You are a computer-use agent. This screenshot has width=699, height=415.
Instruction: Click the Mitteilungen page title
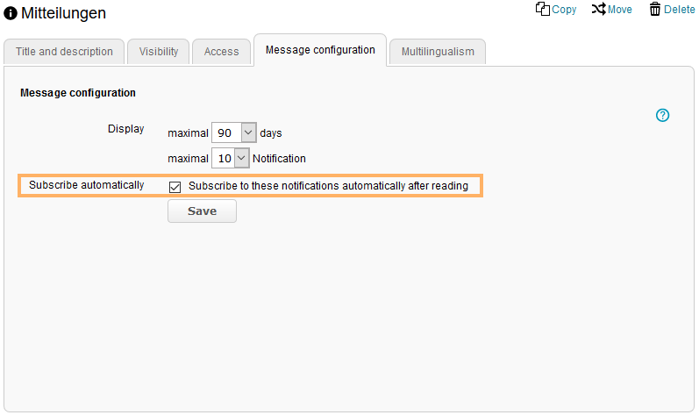pos(64,13)
